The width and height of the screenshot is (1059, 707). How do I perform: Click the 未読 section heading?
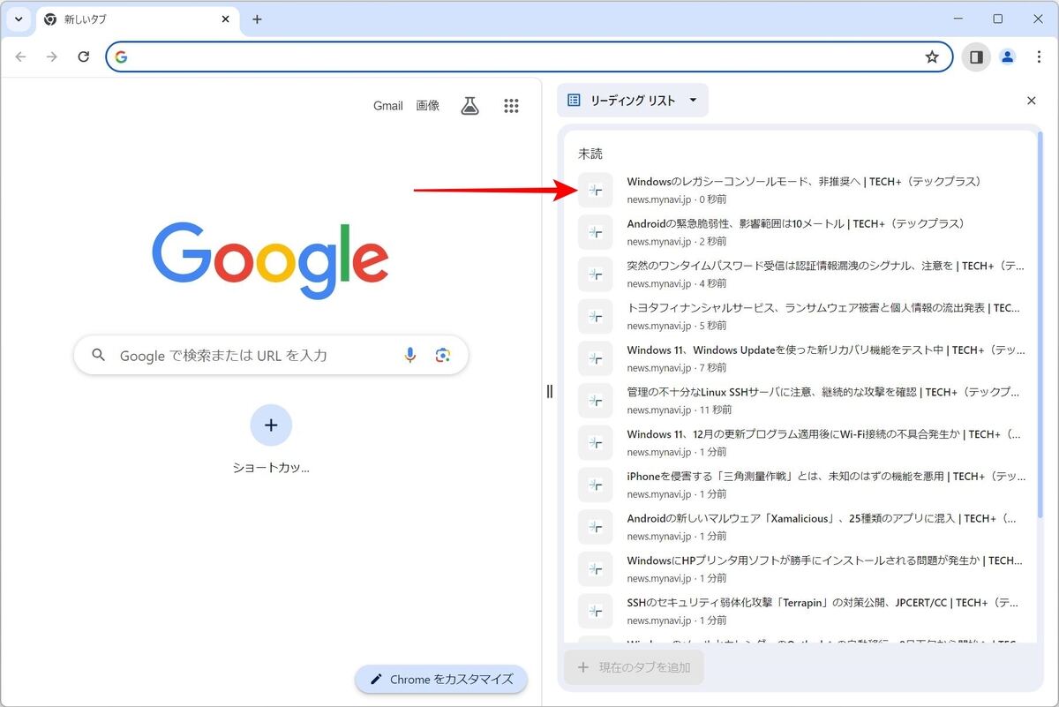[x=590, y=154]
